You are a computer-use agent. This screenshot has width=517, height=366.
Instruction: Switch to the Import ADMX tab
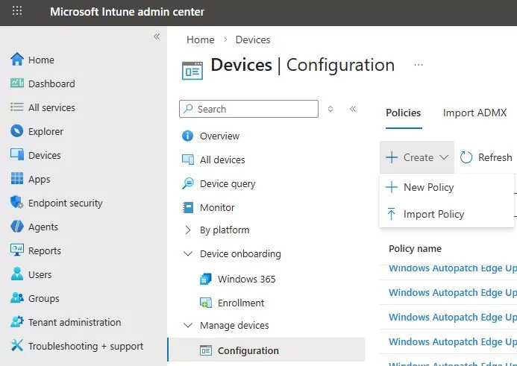[474, 113]
